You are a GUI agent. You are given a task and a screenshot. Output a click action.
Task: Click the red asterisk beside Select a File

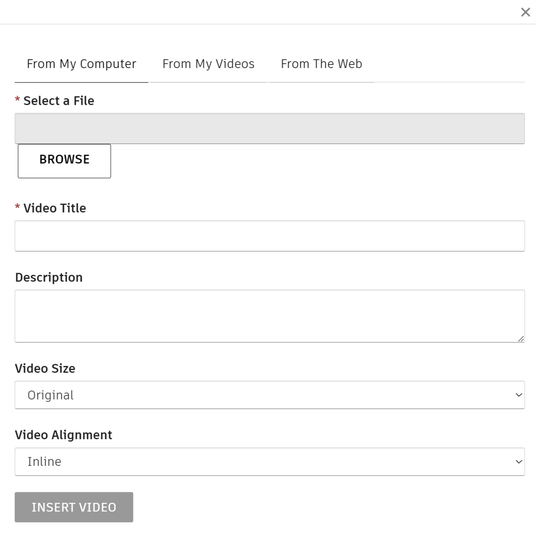coord(18,99)
